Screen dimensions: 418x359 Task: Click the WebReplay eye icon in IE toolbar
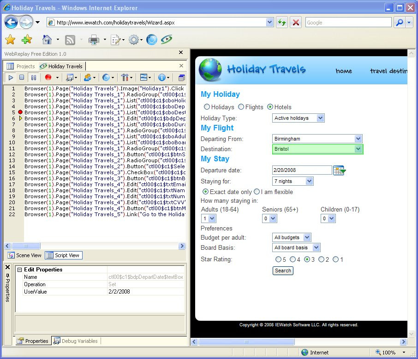[x=167, y=40]
